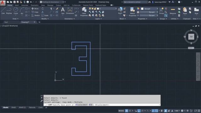Screen dimensions: 201x113
Task: Click the Copy command button
Action: [35, 12]
